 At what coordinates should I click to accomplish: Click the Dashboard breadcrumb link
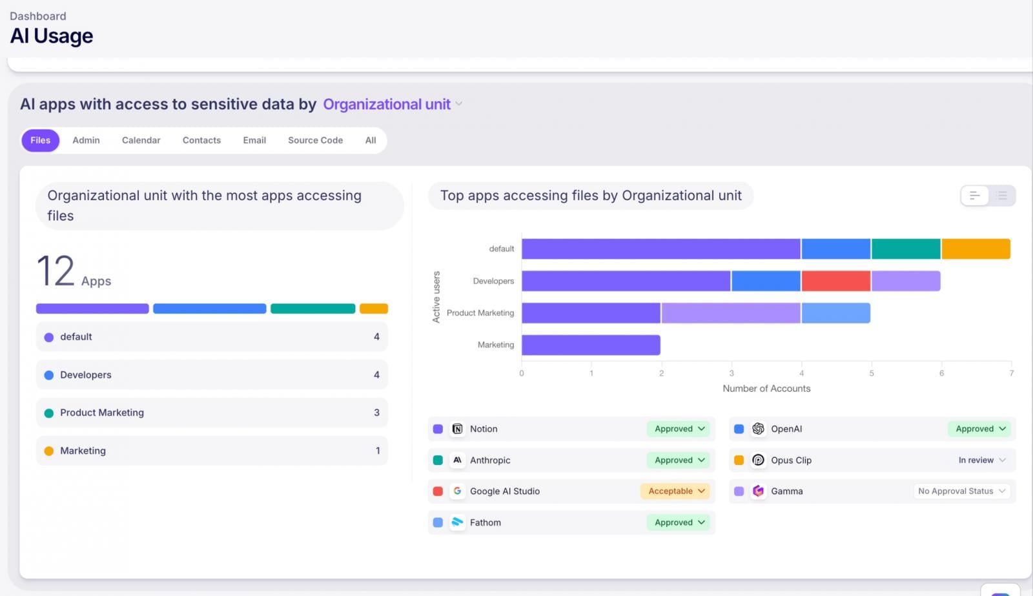(x=37, y=15)
